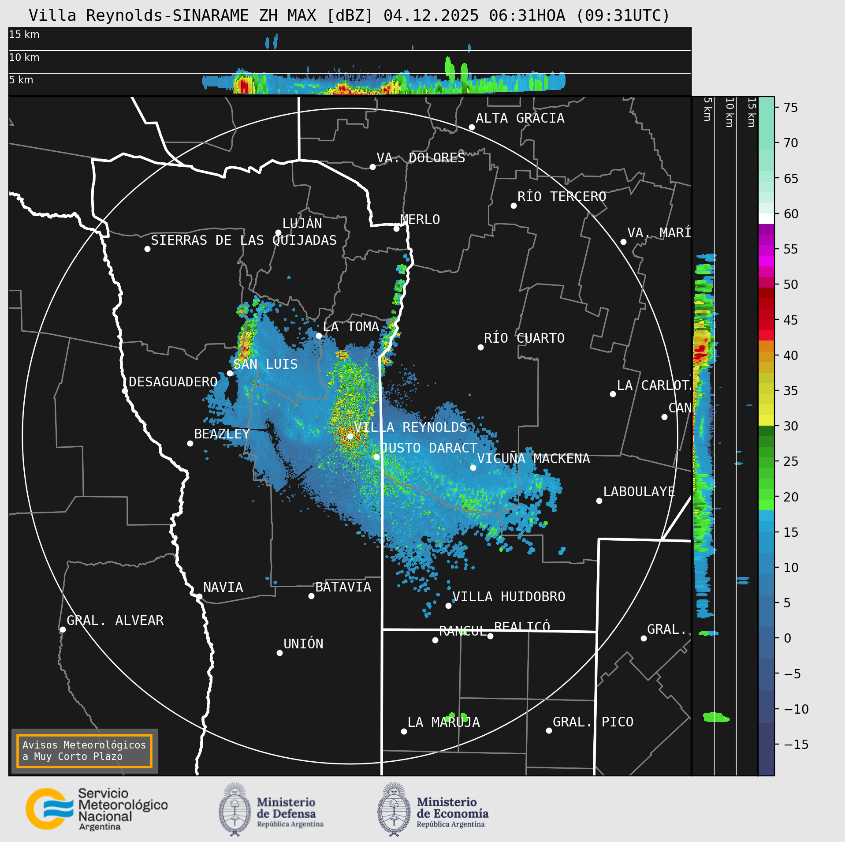The image size is (845, 842).
Task: Click the RÍO TERCERO label
Action: click(x=562, y=196)
